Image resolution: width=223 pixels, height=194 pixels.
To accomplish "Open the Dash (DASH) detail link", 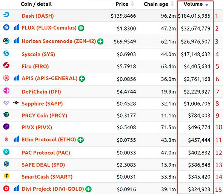I will click(x=38, y=16).
